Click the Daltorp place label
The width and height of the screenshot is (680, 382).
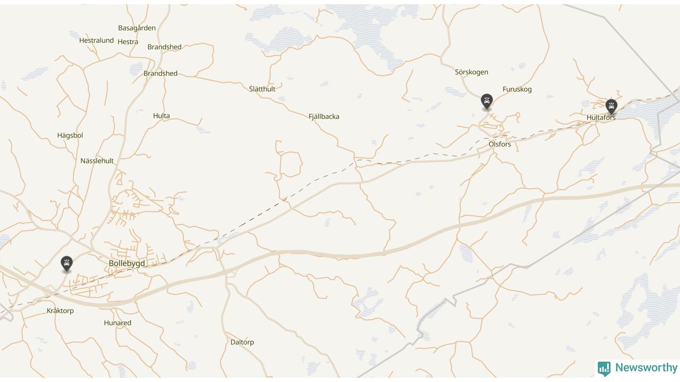[242, 342]
